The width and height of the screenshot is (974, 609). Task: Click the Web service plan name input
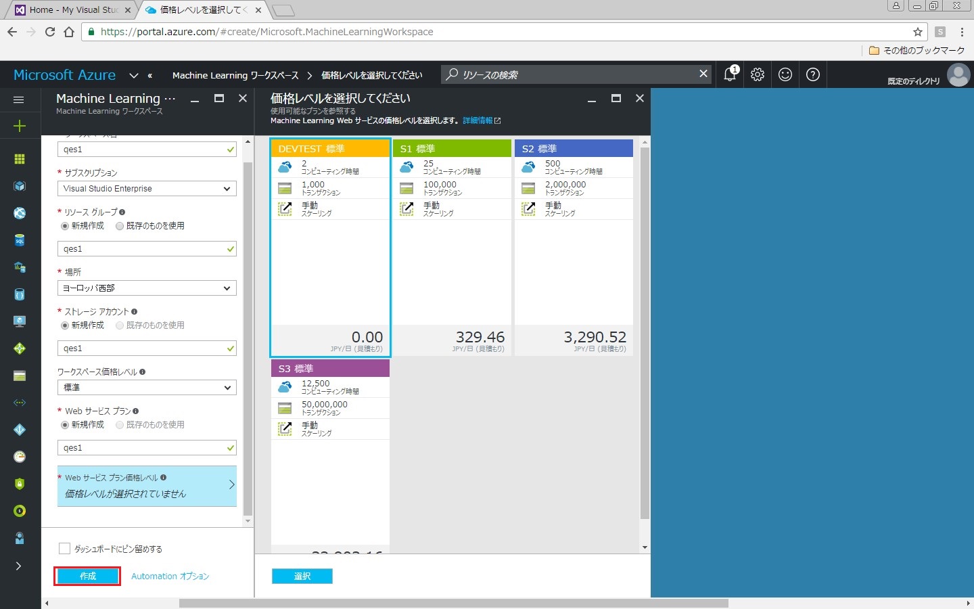point(147,448)
